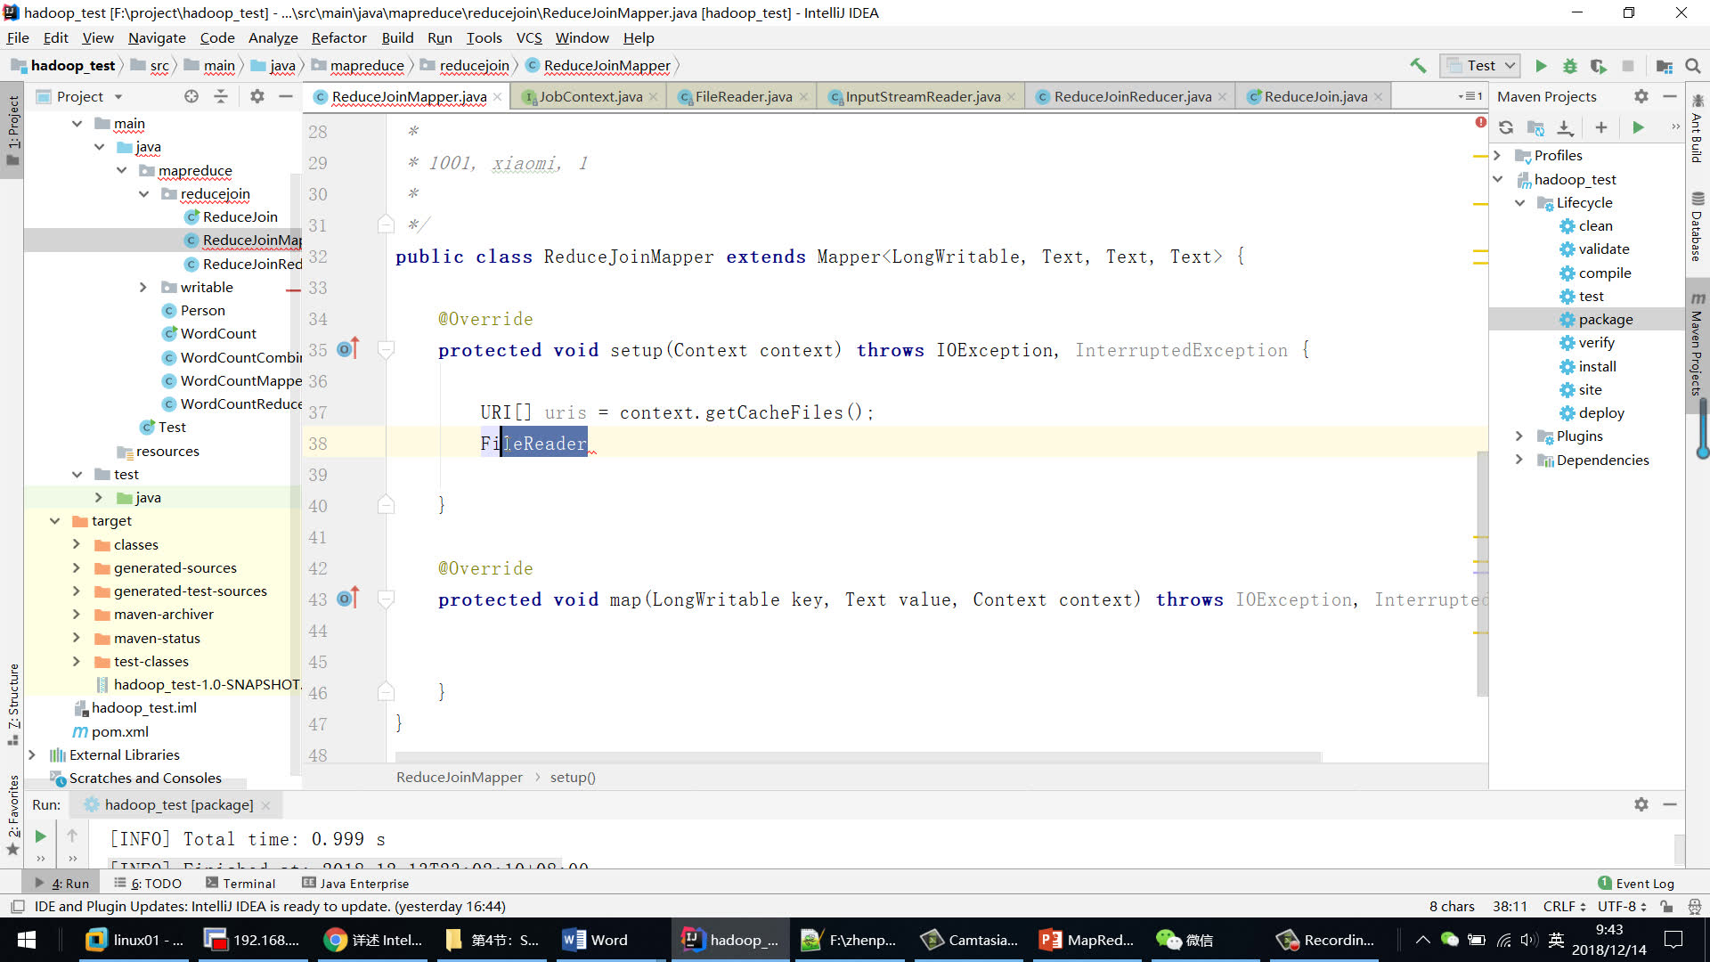
Task: Click the package lifecycle task
Action: pos(1604,320)
